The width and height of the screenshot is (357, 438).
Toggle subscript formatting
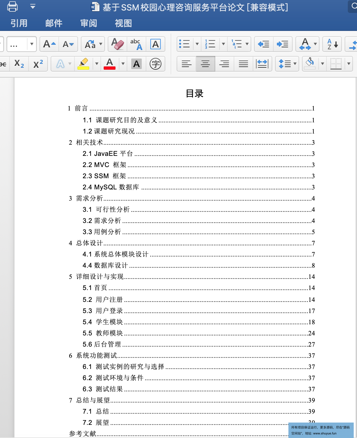coord(19,64)
